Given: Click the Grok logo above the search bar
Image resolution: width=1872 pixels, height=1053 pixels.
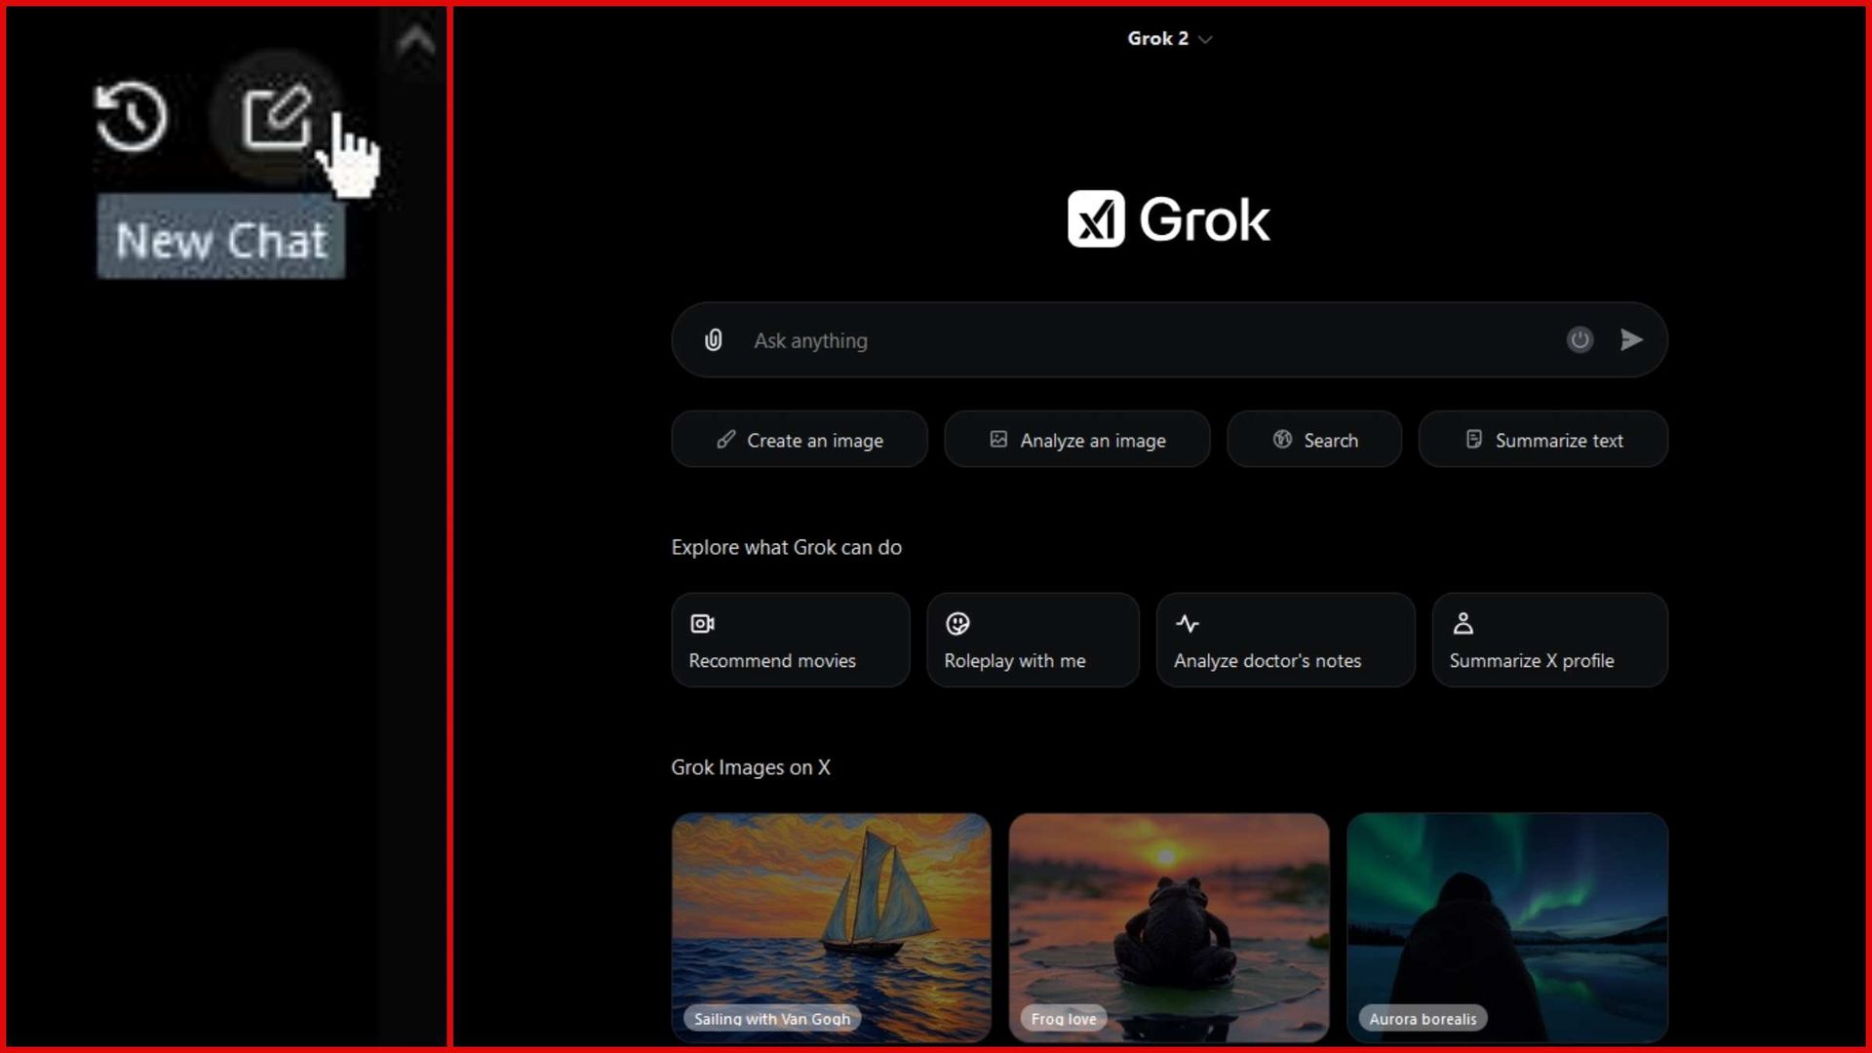Looking at the screenshot, I should pyautogui.click(x=1169, y=218).
